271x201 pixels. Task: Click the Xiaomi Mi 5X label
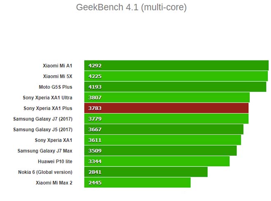(x=57, y=76)
